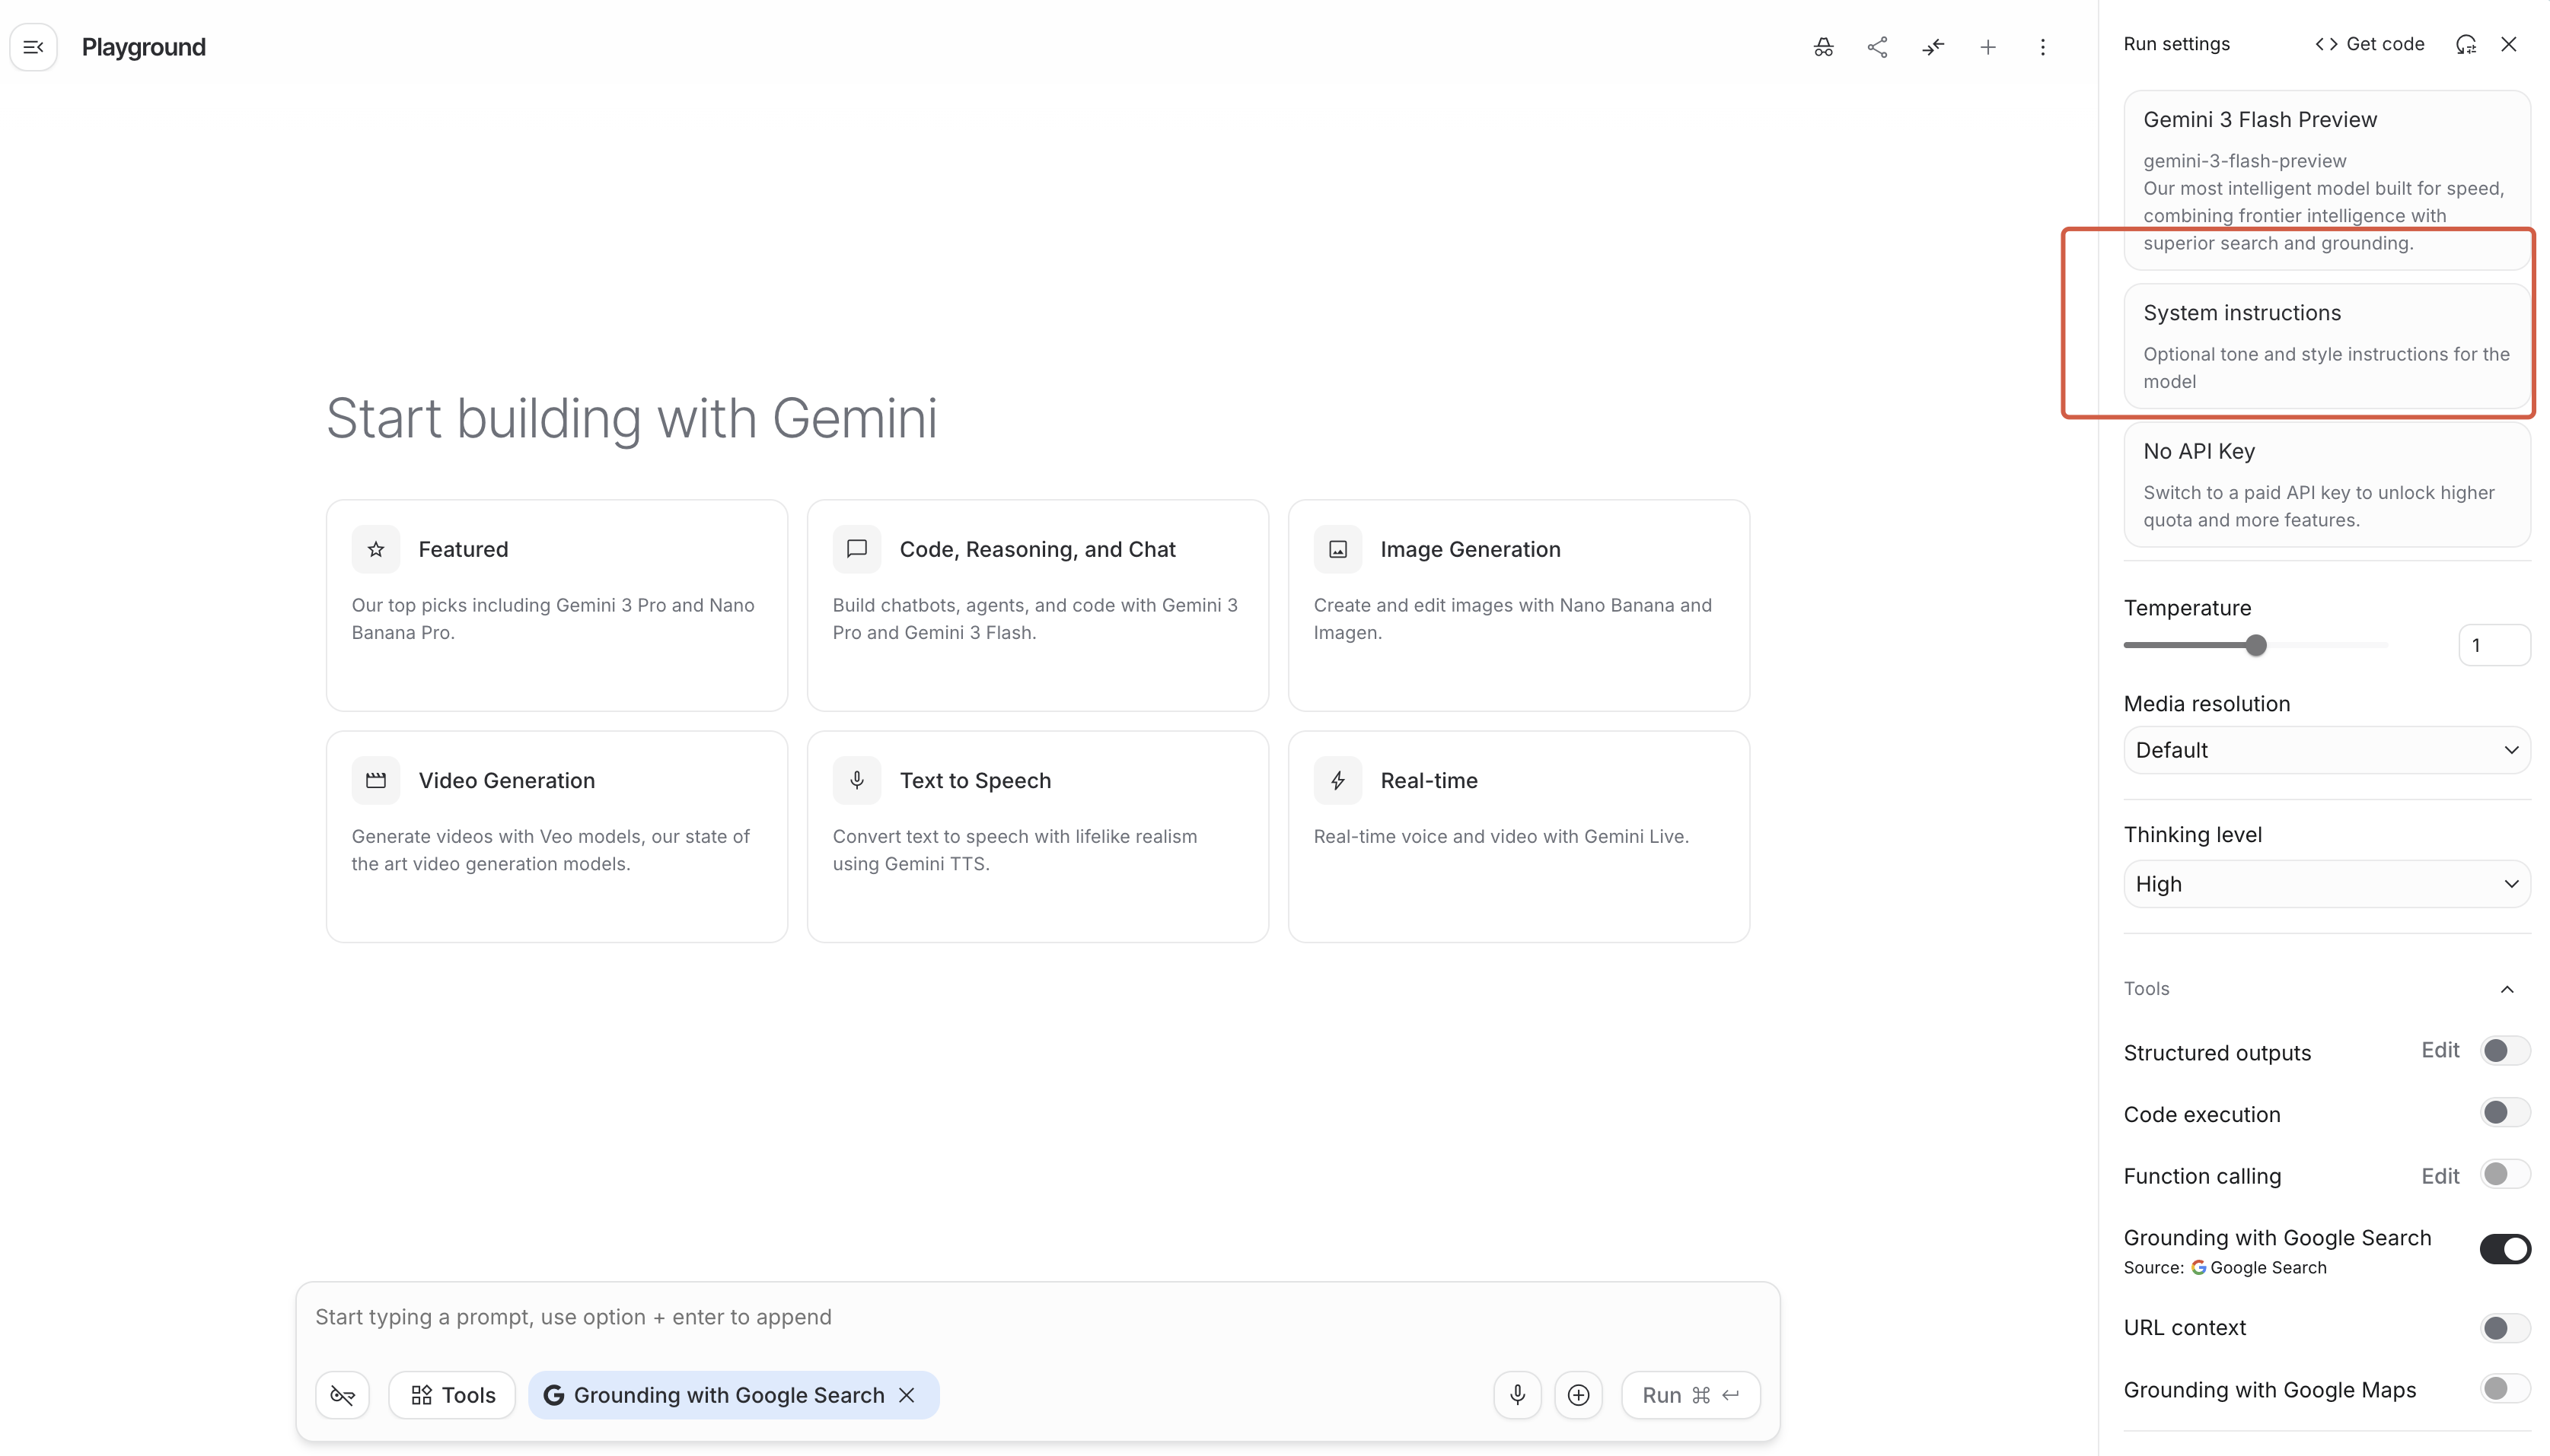Click the incognito temporary chat icon

(1823, 47)
